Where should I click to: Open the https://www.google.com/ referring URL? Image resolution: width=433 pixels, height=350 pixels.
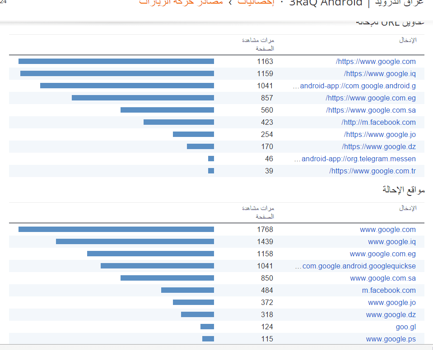pyautogui.click(x=376, y=61)
